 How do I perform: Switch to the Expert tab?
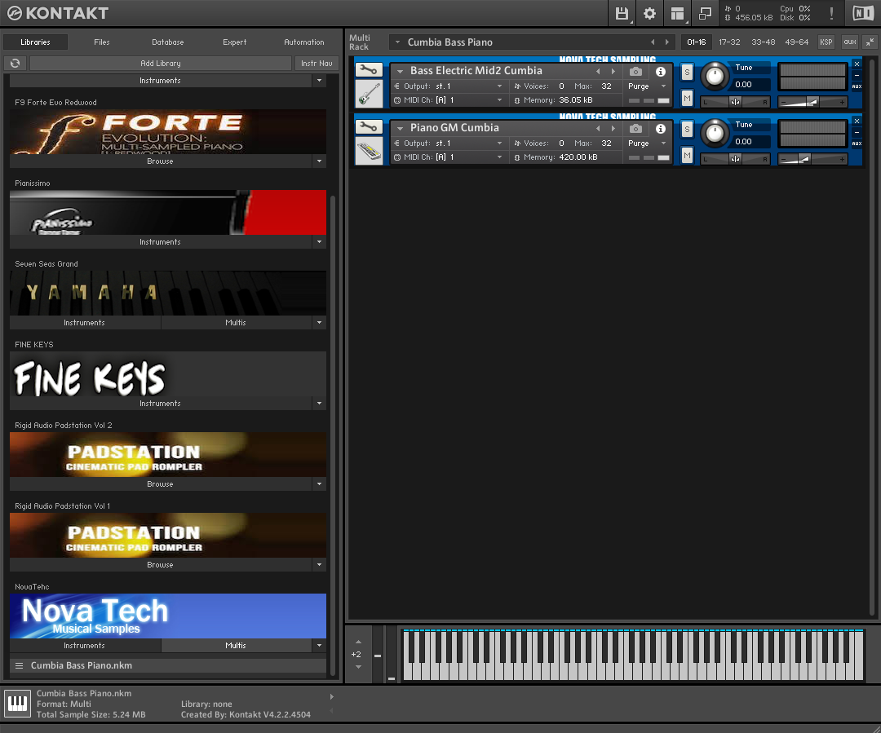(x=234, y=42)
